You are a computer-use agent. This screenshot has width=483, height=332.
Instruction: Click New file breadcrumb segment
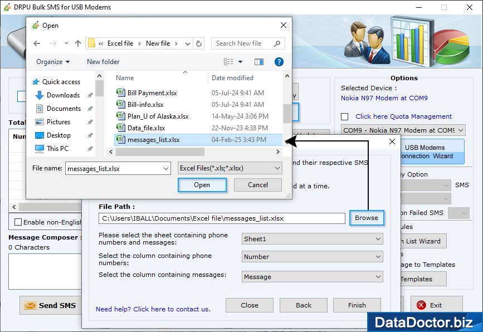click(158, 43)
